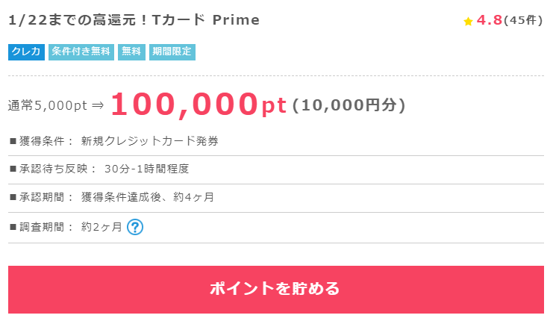The height and width of the screenshot is (324, 553).
Task: Click the 獲得条件 row label
Action: [42, 141]
